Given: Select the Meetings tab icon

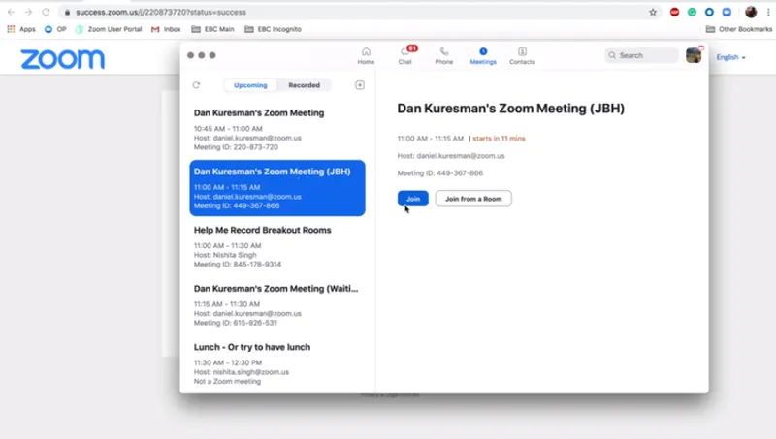Looking at the screenshot, I should pos(483,51).
